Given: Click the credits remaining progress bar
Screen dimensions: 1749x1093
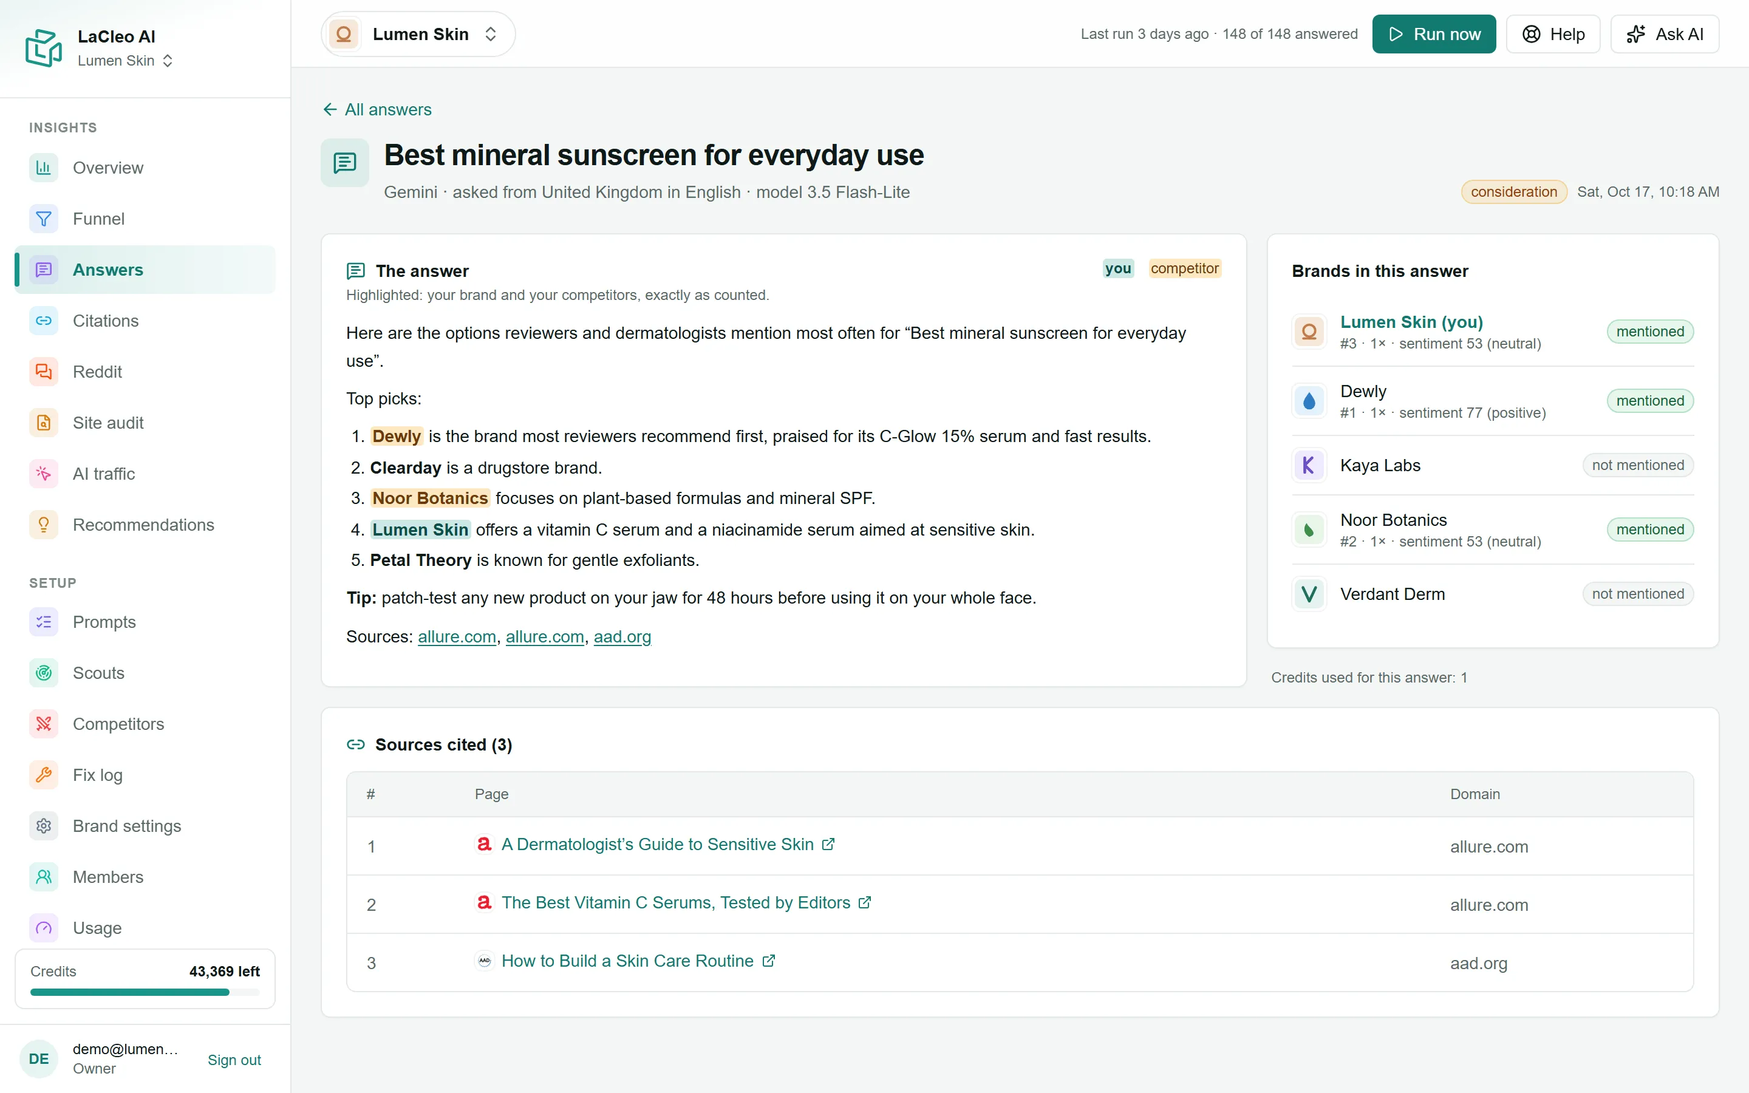Looking at the screenshot, I should pos(145,993).
